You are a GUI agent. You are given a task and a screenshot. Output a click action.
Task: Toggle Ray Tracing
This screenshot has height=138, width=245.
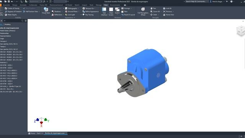[88, 15]
